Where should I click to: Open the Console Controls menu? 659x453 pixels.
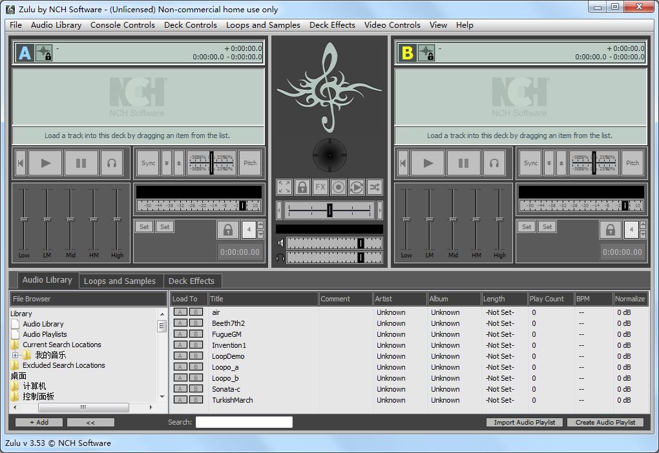(123, 25)
